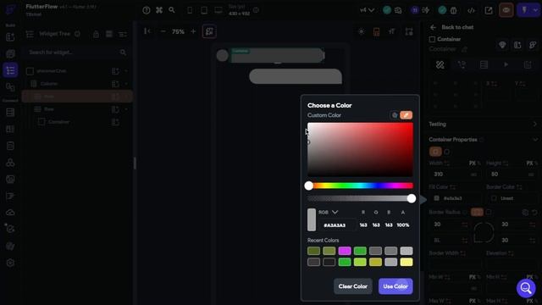Click inside the red saturation gradient area
This screenshot has width=542, height=305.
[360, 150]
